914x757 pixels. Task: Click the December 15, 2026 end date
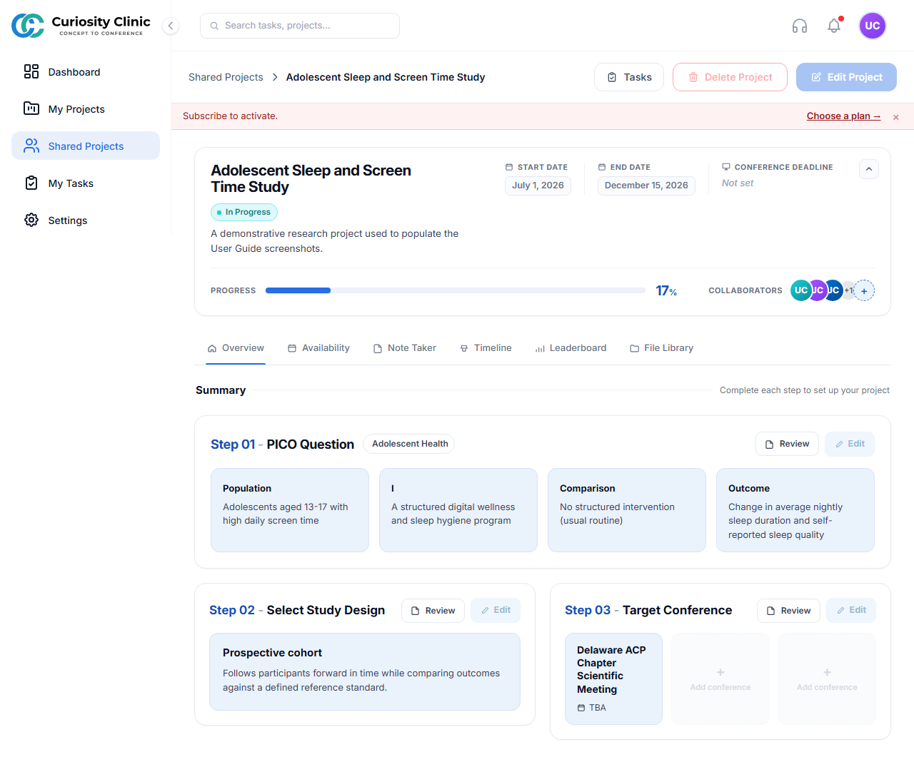(x=646, y=186)
